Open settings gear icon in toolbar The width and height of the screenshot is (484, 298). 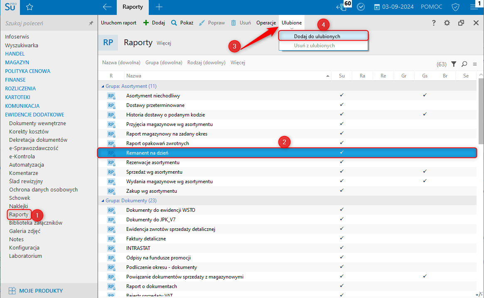(447, 23)
